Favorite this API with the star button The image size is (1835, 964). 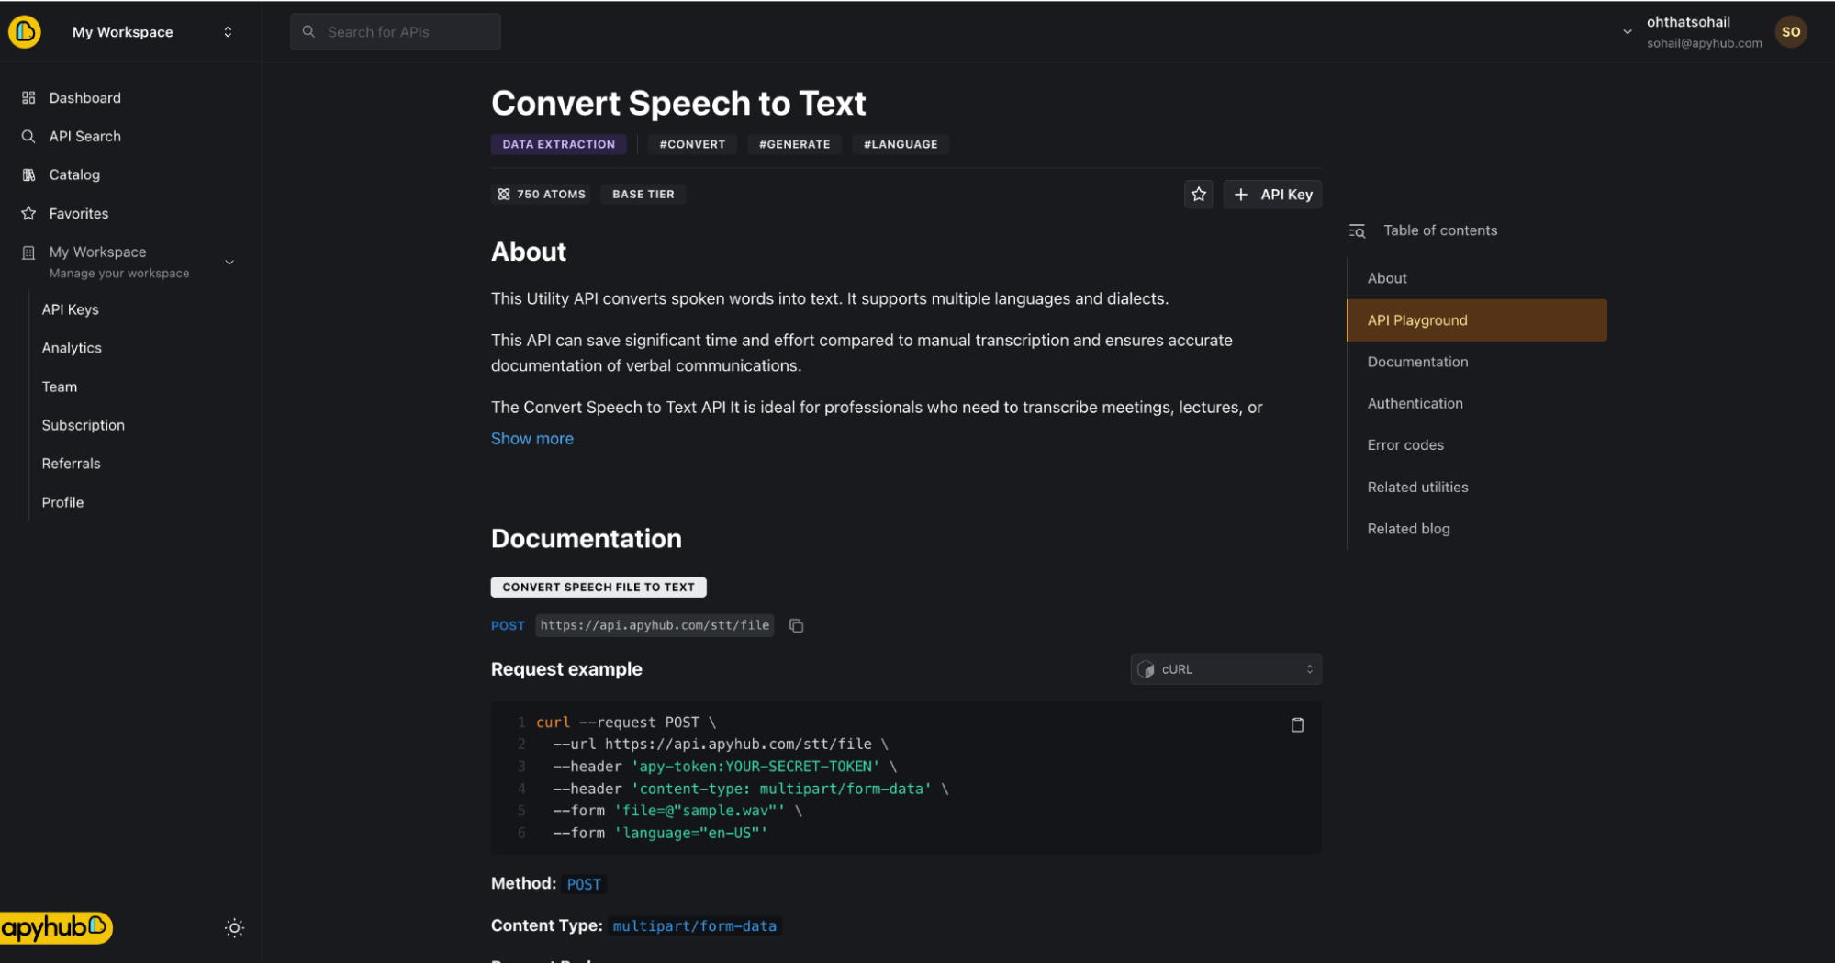click(1199, 195)
